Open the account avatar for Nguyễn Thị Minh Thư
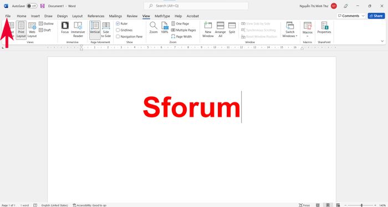Viewport: 388px width, 207px height. [334, 6]
